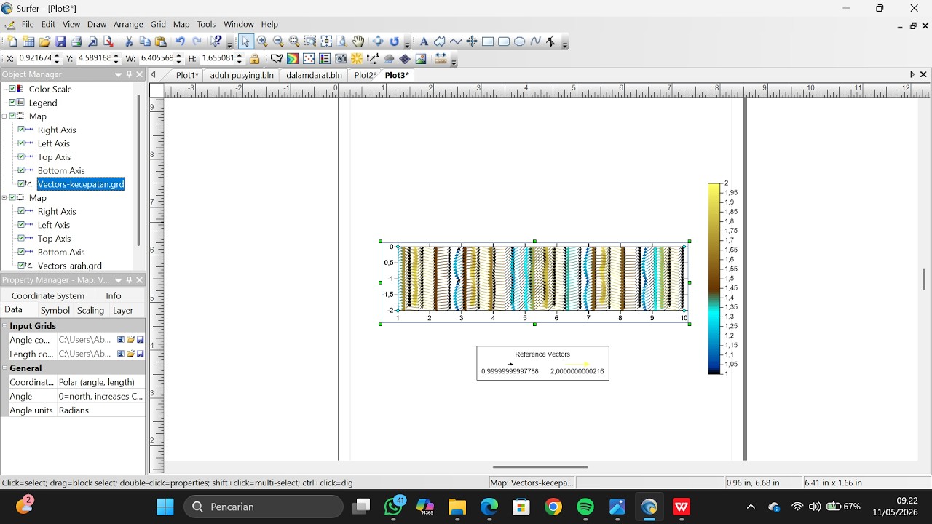Activate the context Help pointer icon
The height and width of the screenshot is (524, 932).
click(216, 41)
